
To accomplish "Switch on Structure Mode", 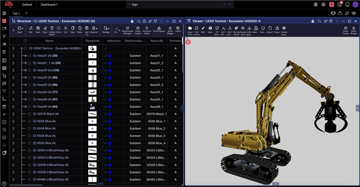I will click(147, 30).
